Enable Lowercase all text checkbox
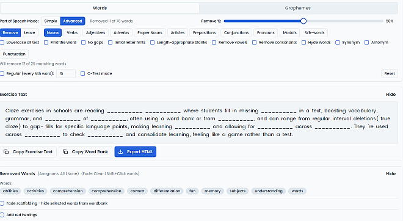This screenshot has width=403, height=221. tap(2, 42)
